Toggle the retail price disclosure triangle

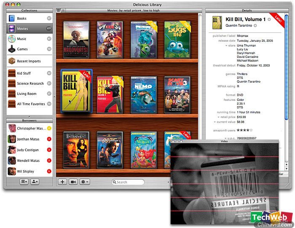(218, 117)
